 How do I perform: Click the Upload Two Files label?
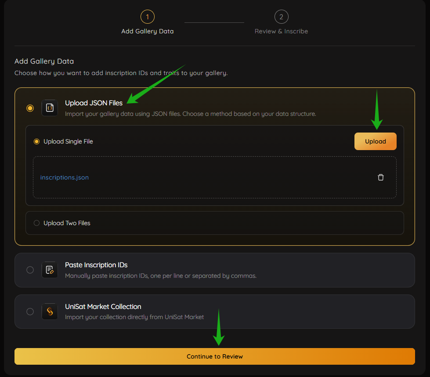point(67,223)
